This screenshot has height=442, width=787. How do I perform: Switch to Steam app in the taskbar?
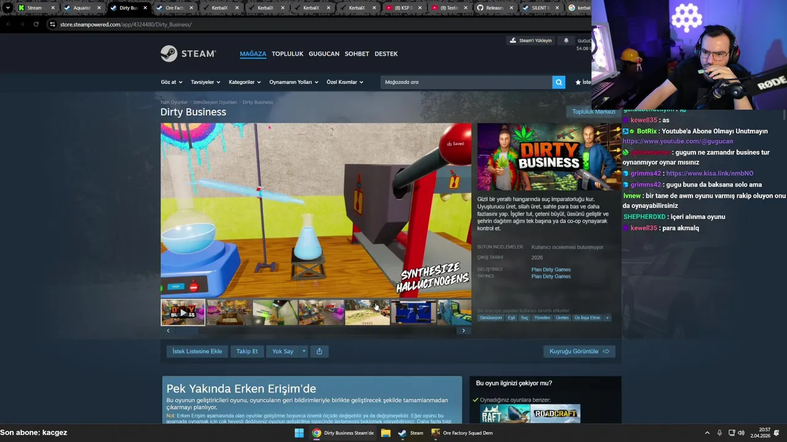(411, 433)
